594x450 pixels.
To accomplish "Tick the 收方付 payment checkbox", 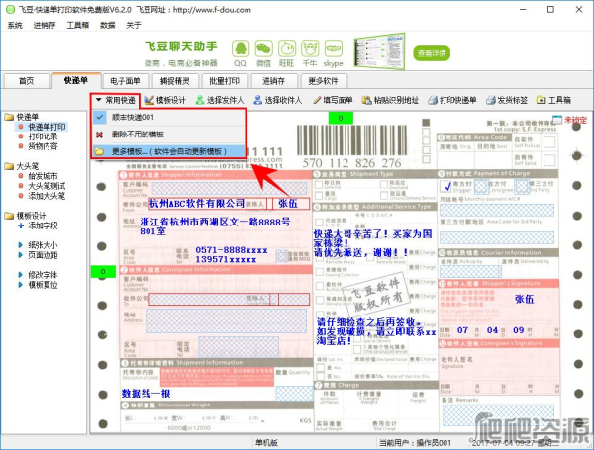I will [481, 186].
